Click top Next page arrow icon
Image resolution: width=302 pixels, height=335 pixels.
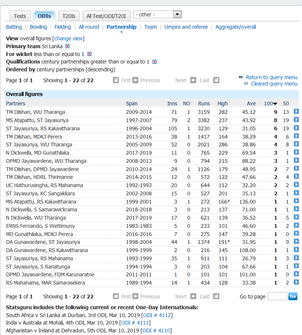(193, 80)
